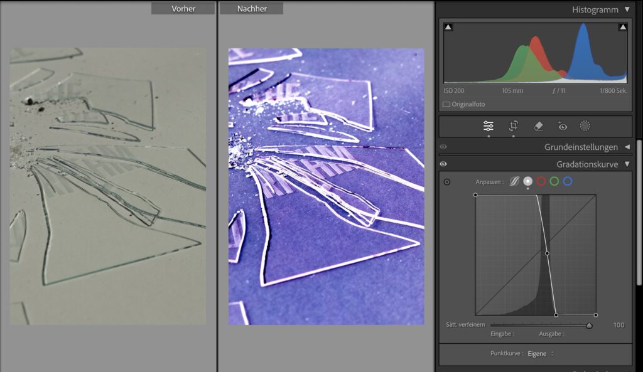Click the histogram graph area
The width and height of the screenshot is (643, 372).
point(536,53)
